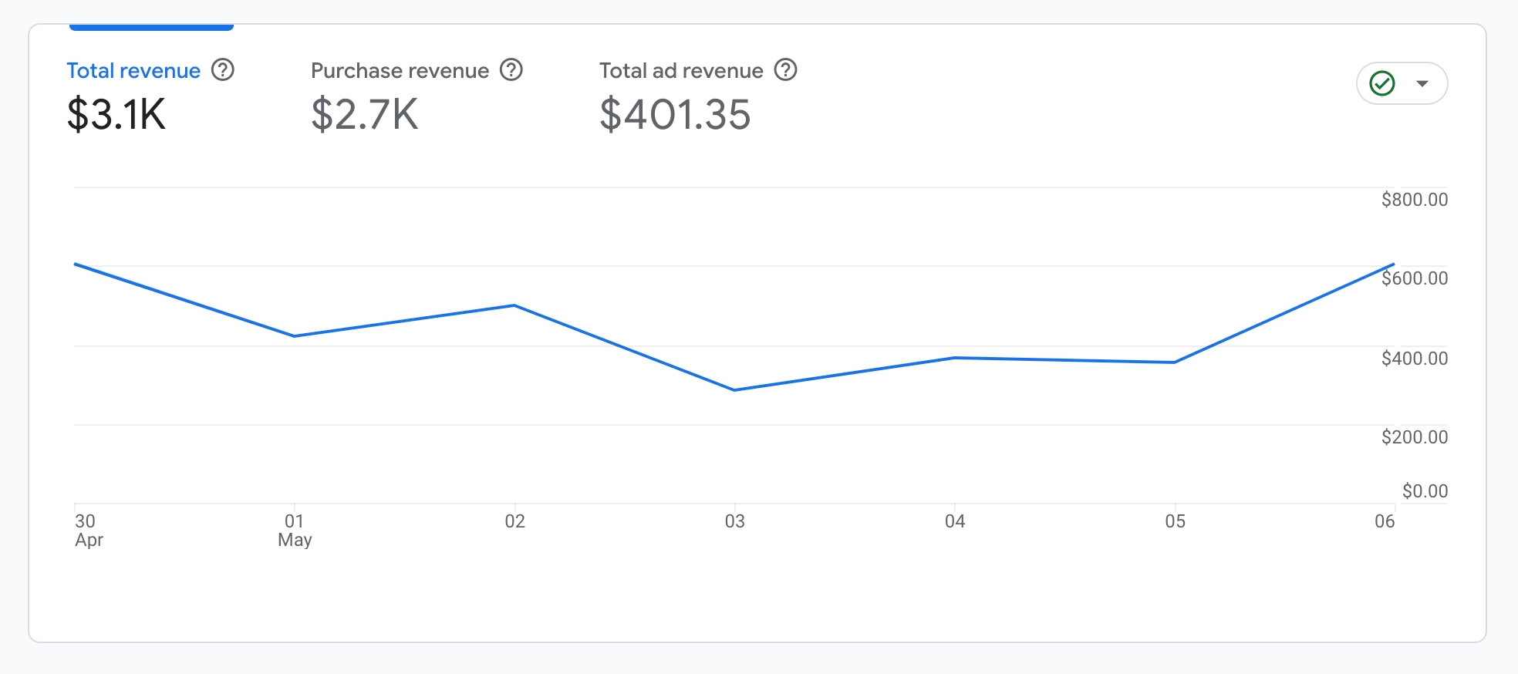Click the line's peak point at 02
Viewport: 1518px width, 674px height.
[514, 305]
